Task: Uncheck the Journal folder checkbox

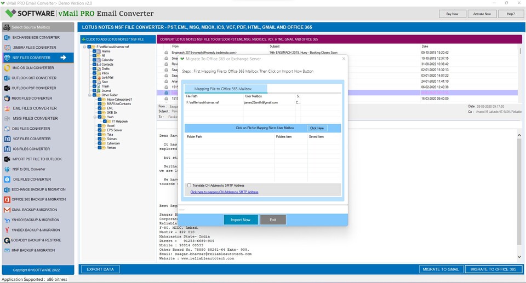Action: point(94,90)
